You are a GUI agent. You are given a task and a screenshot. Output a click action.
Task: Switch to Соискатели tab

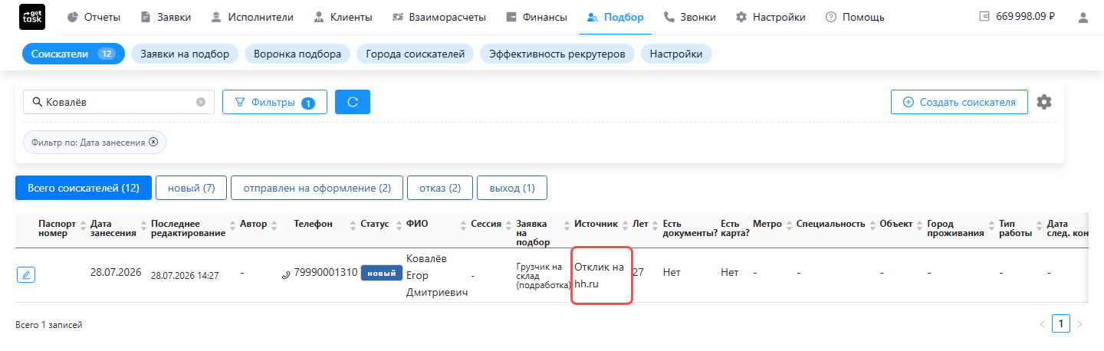tap(74, 54)
